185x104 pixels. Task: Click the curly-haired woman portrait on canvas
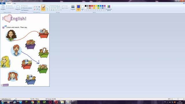point(11,36)
